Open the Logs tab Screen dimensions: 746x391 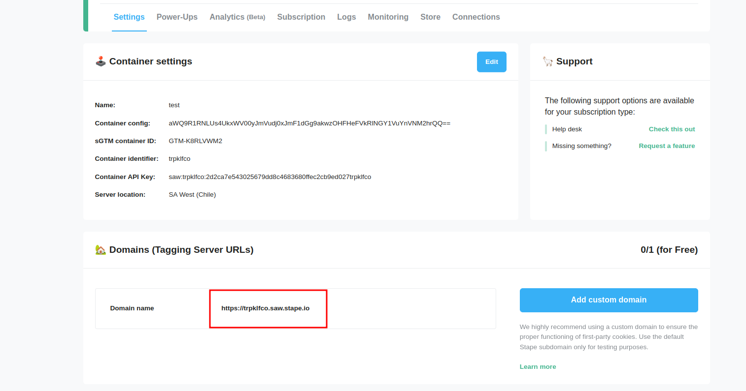click(346, 17)
